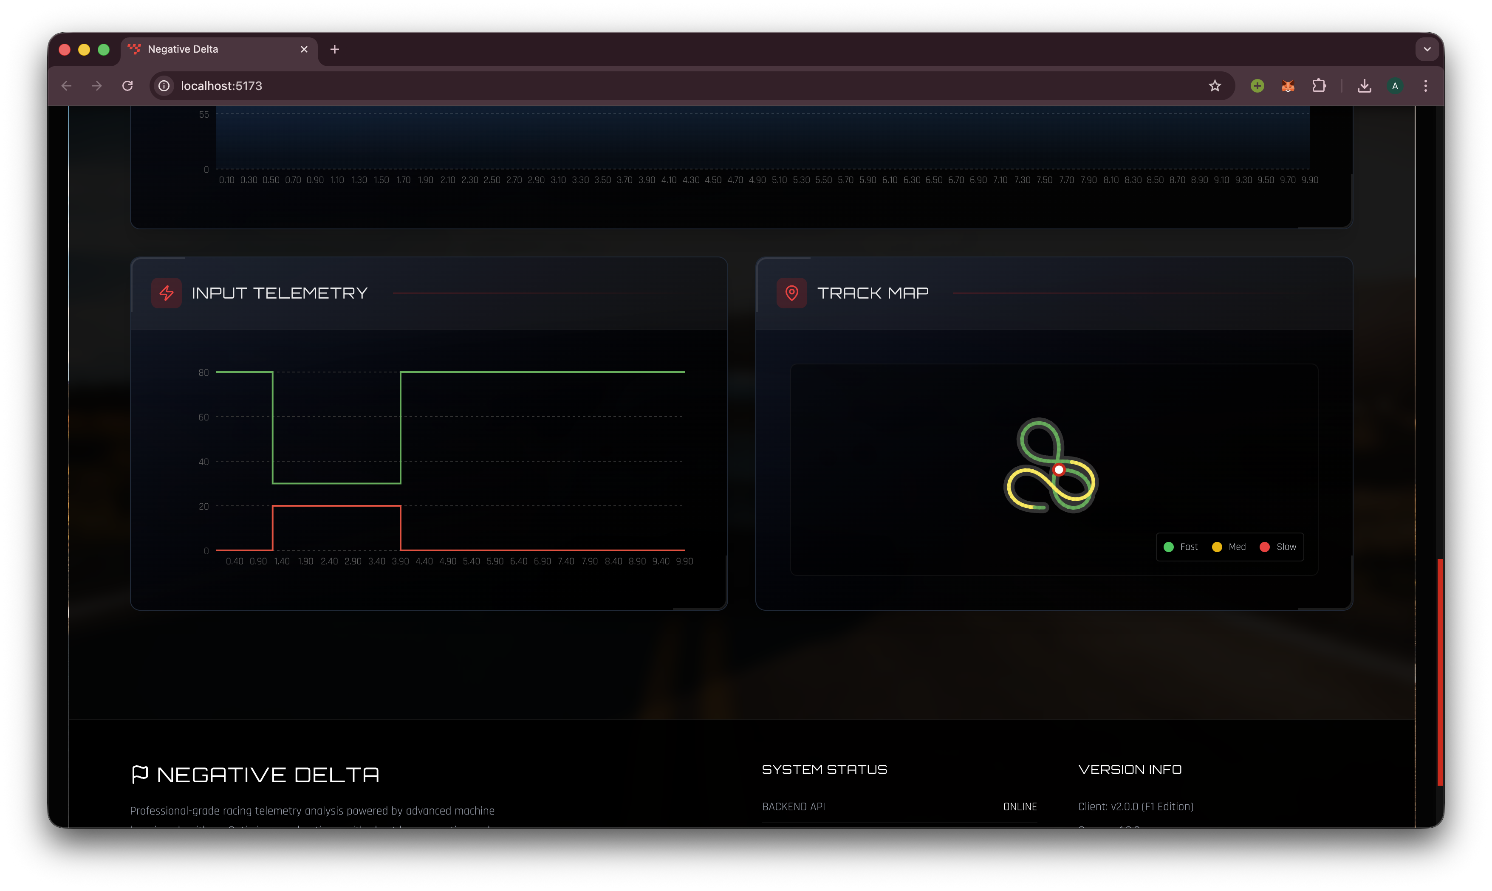Click the Fast legend green swatch

pos(1168,547)
